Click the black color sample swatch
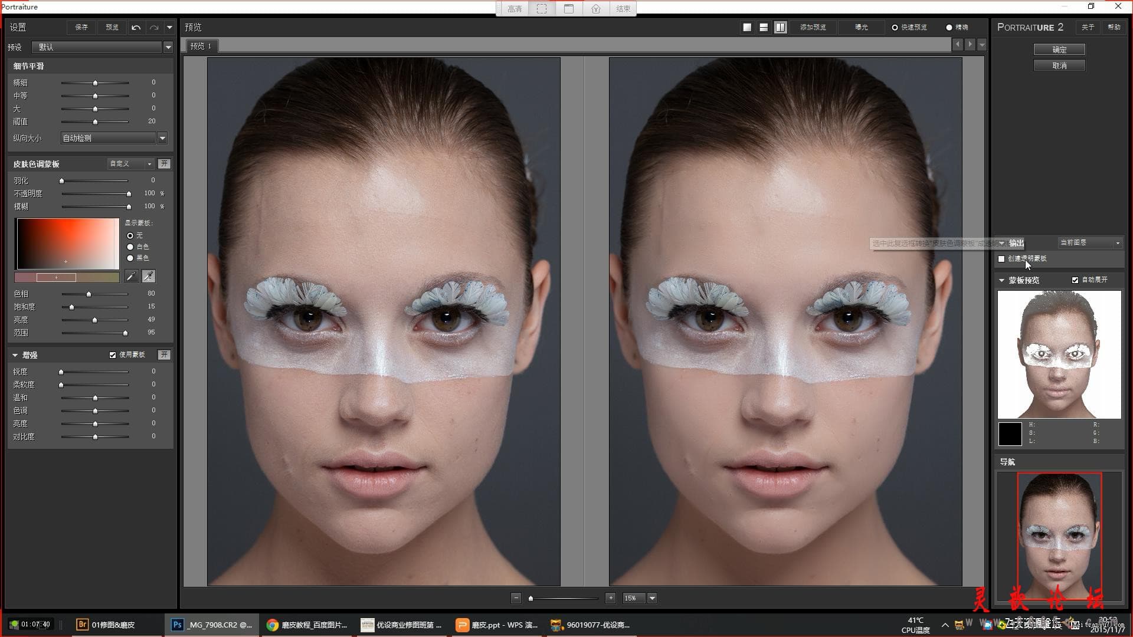Screen dimensions: 1133x637 (x=1010, y=434)
